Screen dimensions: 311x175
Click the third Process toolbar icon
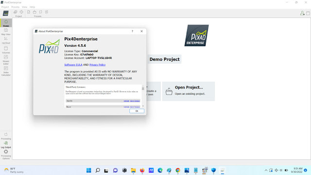pyautogui.click(x=40, y=12)
